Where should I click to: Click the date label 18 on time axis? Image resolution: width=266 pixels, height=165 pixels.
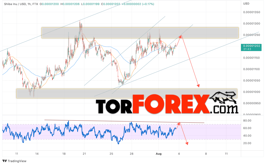[x=64, y=154]
